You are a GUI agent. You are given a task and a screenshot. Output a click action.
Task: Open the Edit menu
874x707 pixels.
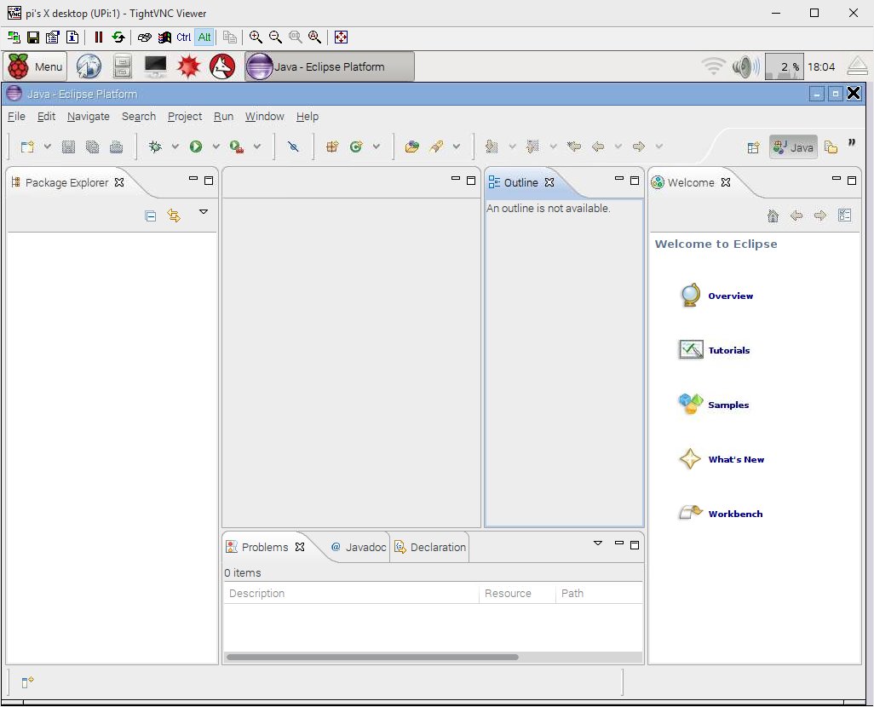(46, 116)
